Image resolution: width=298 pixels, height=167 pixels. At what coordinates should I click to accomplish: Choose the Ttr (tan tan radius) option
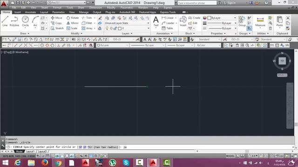click(x=103, y=147)
